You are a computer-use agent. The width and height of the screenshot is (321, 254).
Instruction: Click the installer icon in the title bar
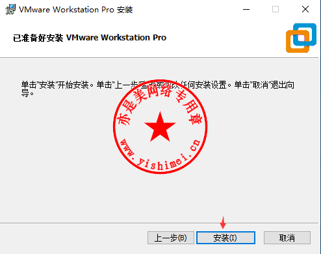click(10, 9)
